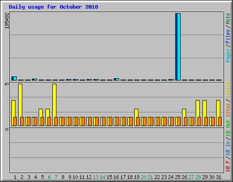Click the blue 'kB In' legend label
The width and height of the screenshot is (233, 182).
tap(228, 148)
